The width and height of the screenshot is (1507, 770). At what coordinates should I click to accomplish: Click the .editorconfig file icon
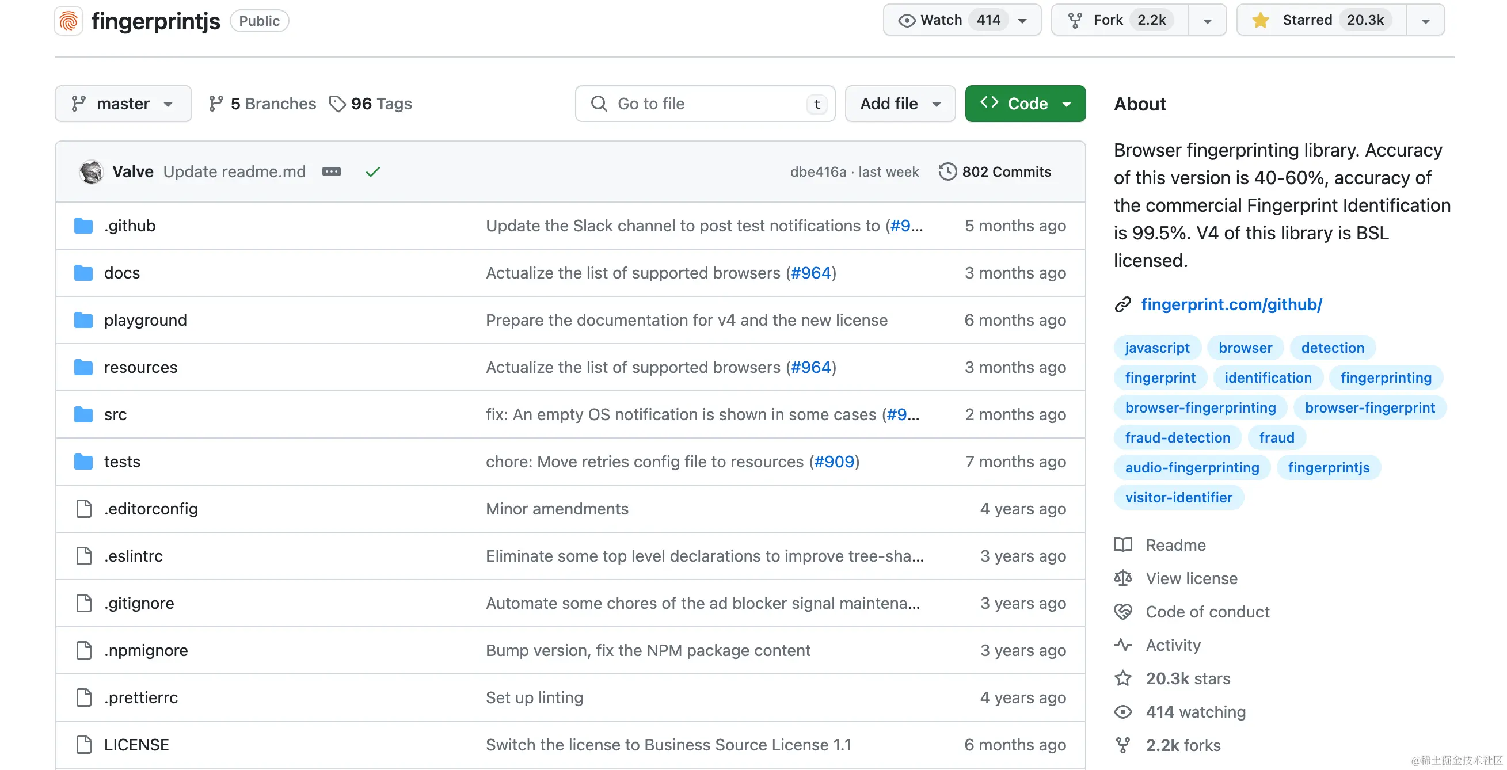83,509
